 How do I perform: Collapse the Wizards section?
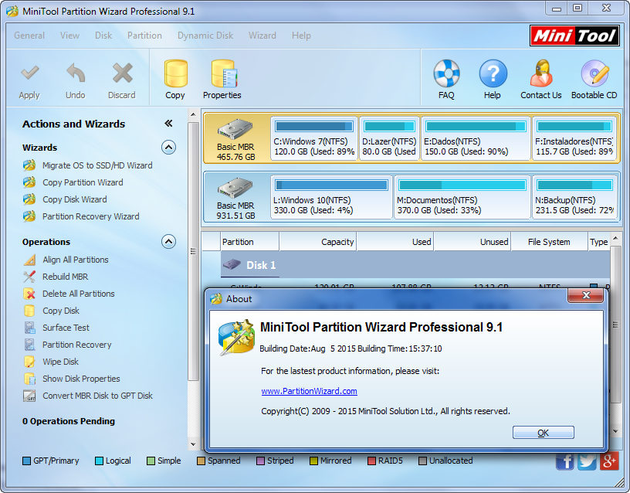coord(169,148)
